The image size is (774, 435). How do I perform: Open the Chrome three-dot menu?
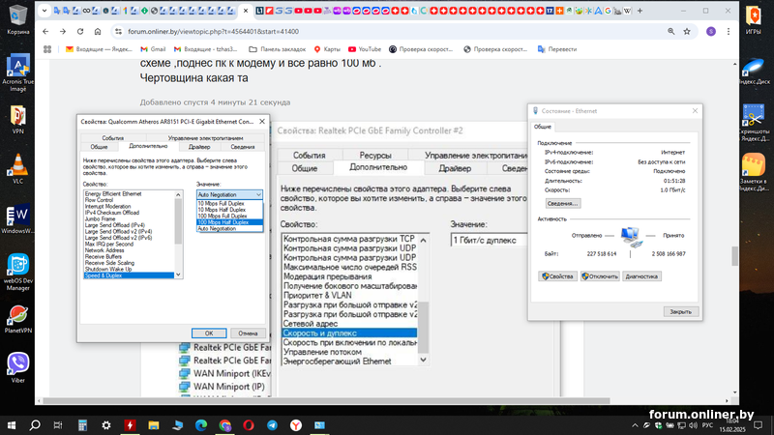[729, 32]
